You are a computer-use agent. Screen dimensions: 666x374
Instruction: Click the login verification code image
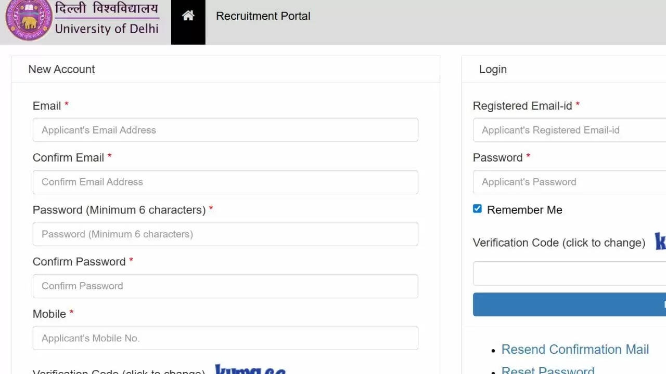pos(660,242)
